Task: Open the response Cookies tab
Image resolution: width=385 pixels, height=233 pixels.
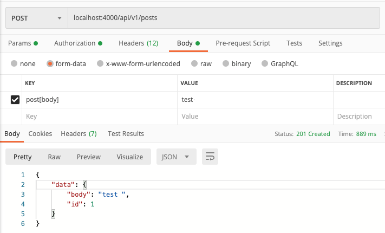Action: click(x=40, y=134)
